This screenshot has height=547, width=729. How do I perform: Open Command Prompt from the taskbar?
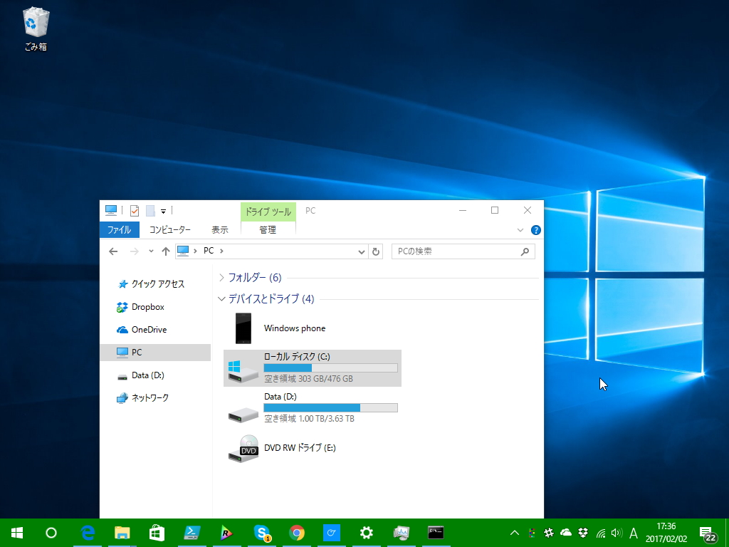pos(436,533)
